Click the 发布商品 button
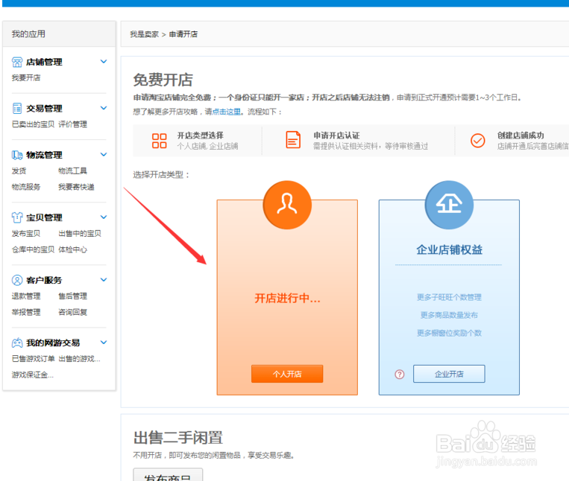Screen dimensions: 569x481 tap(168, 475)
